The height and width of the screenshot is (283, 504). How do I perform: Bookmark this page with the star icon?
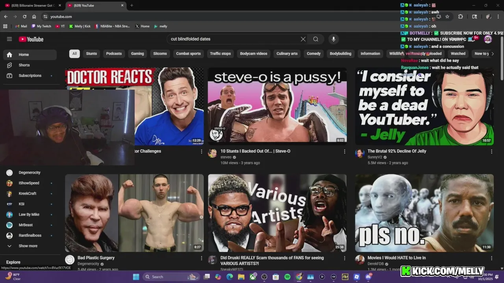click(x=447, y=17)
